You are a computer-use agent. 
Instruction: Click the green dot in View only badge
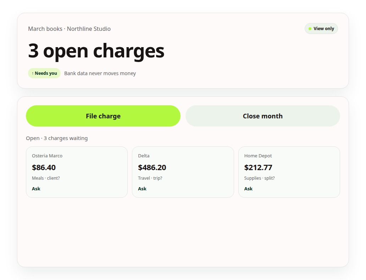coord(310,29)
